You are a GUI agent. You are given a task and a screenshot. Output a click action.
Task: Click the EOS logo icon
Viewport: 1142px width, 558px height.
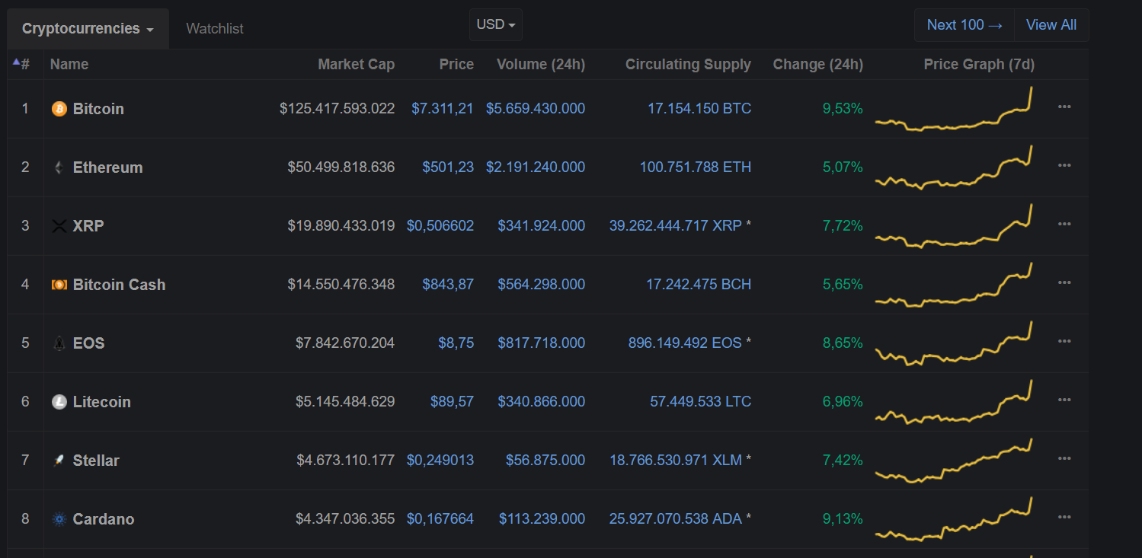(x=59, y=343)
